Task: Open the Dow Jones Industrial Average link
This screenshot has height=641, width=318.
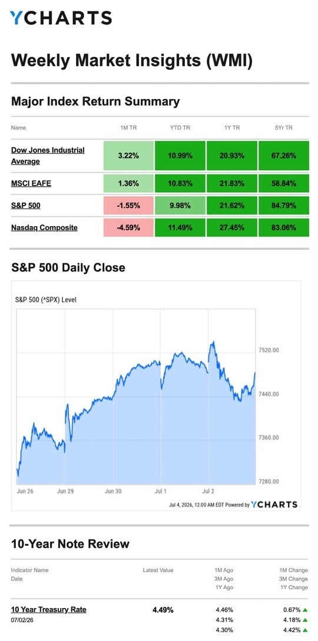Action: [48, 156]
